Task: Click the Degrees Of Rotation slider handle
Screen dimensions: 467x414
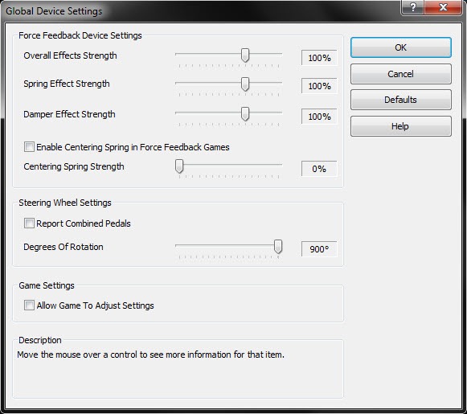Action: click(278, 247)
